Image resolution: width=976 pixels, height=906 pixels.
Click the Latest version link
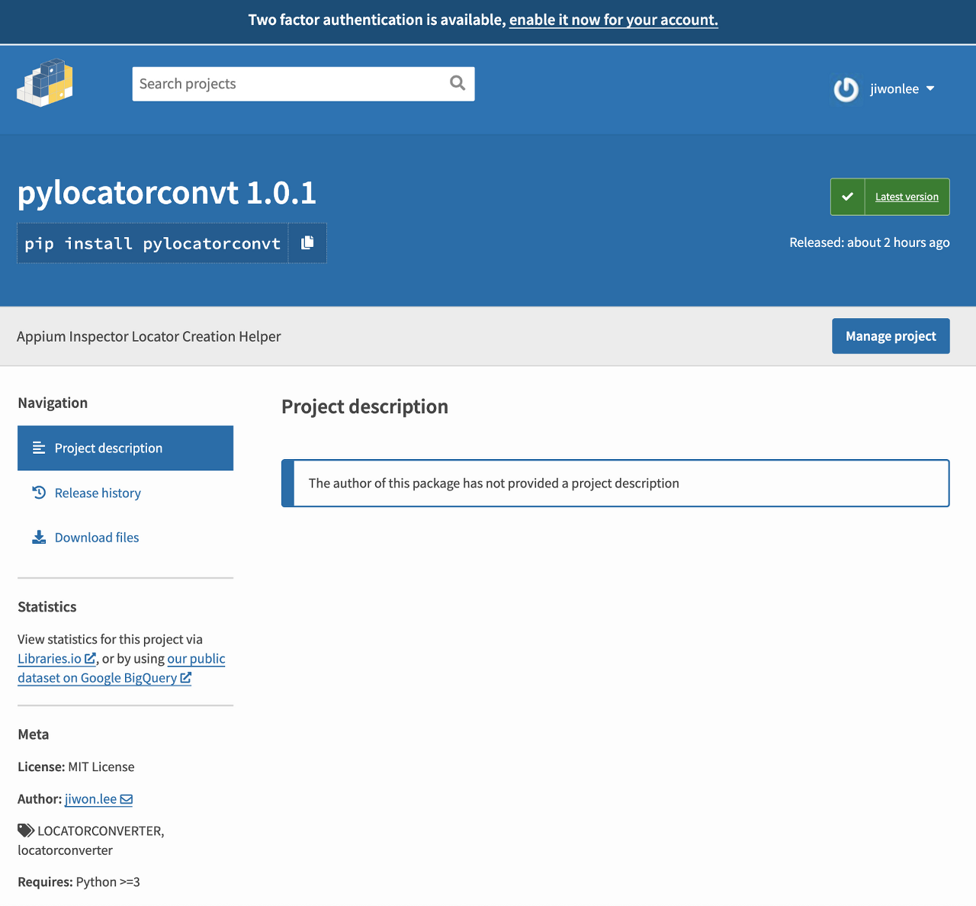coord(907,197)
